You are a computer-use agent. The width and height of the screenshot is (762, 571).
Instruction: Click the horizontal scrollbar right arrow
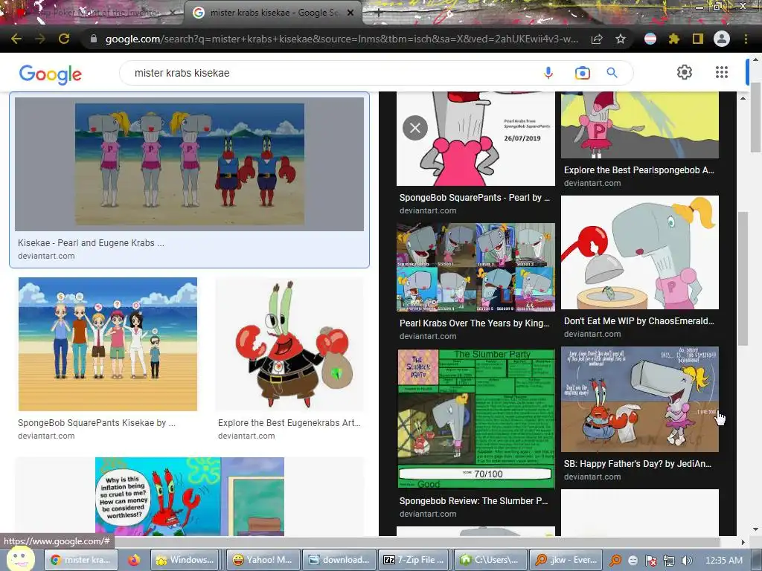[x=743, y=542]
